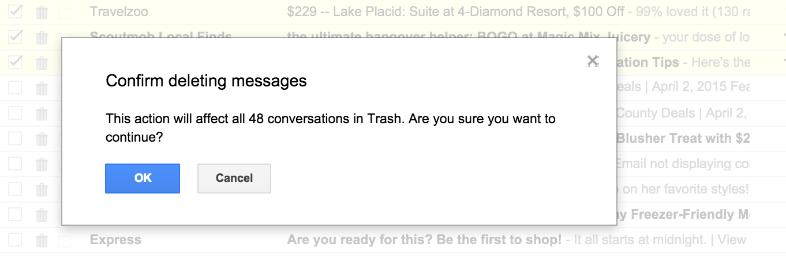Close the confirm dialog with the X
786x258 pixels.
pos(592,60)
